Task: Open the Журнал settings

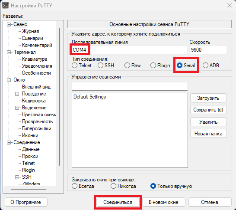Action: click(x=31, y=31)
